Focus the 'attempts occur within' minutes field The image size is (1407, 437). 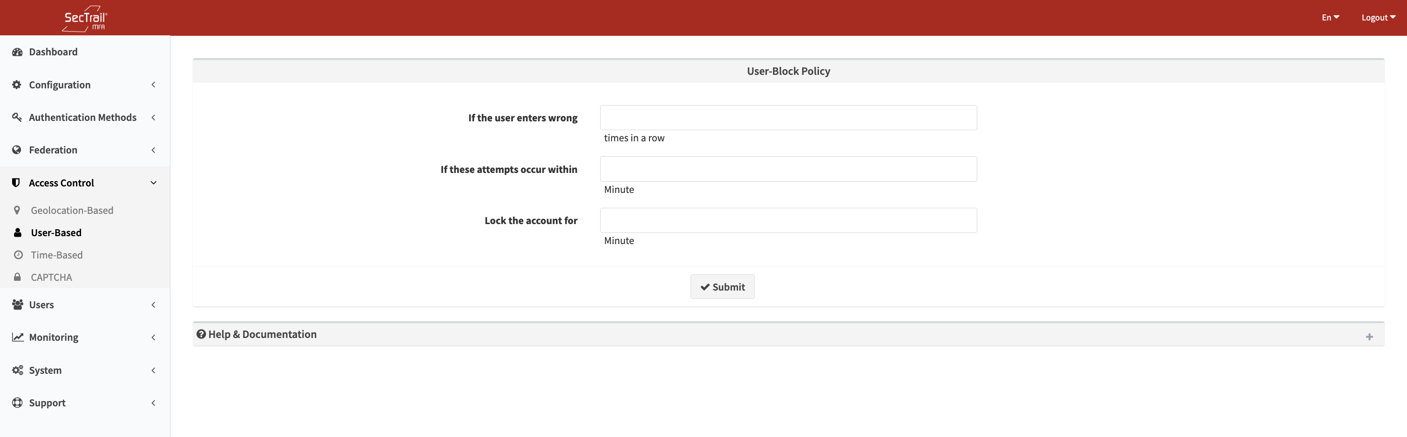point(788,169)
